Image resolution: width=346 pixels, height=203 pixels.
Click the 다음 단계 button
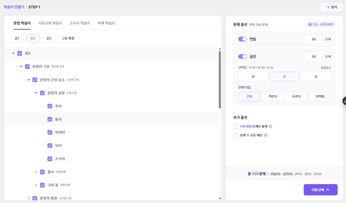321,190
